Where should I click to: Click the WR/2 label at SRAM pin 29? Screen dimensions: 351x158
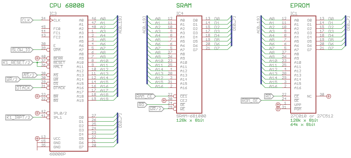click(x=157, y=109)
